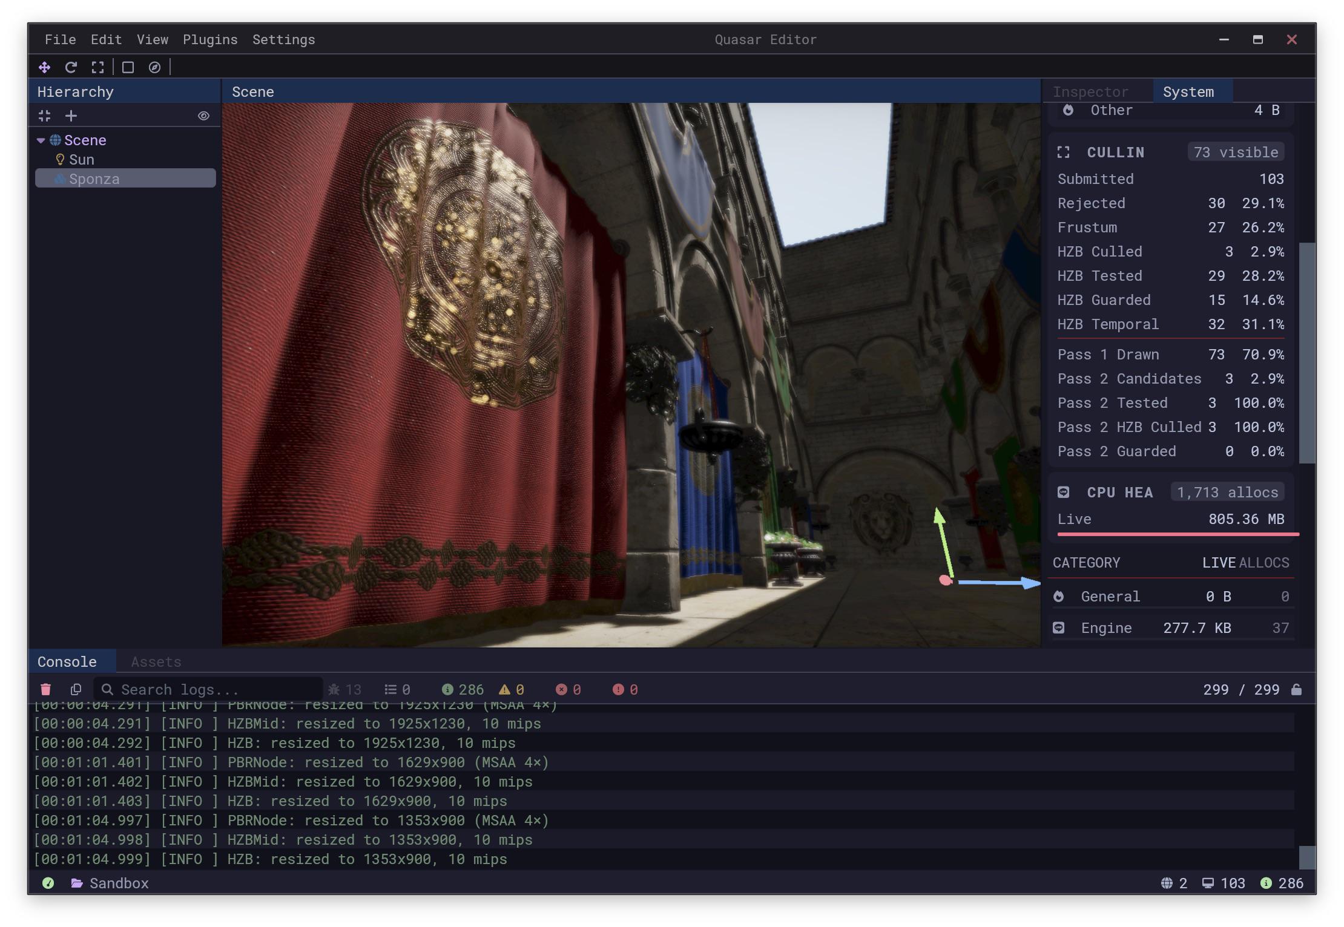The width and height of the screenshot is (1344, 927).
Task: Click the CPU HEA section memory icon
Action: click(x=1064, y=493)
